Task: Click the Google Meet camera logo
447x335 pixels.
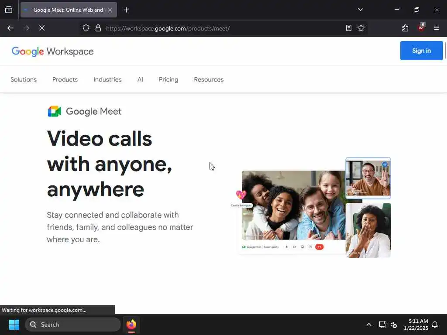Action: point(55,111)
